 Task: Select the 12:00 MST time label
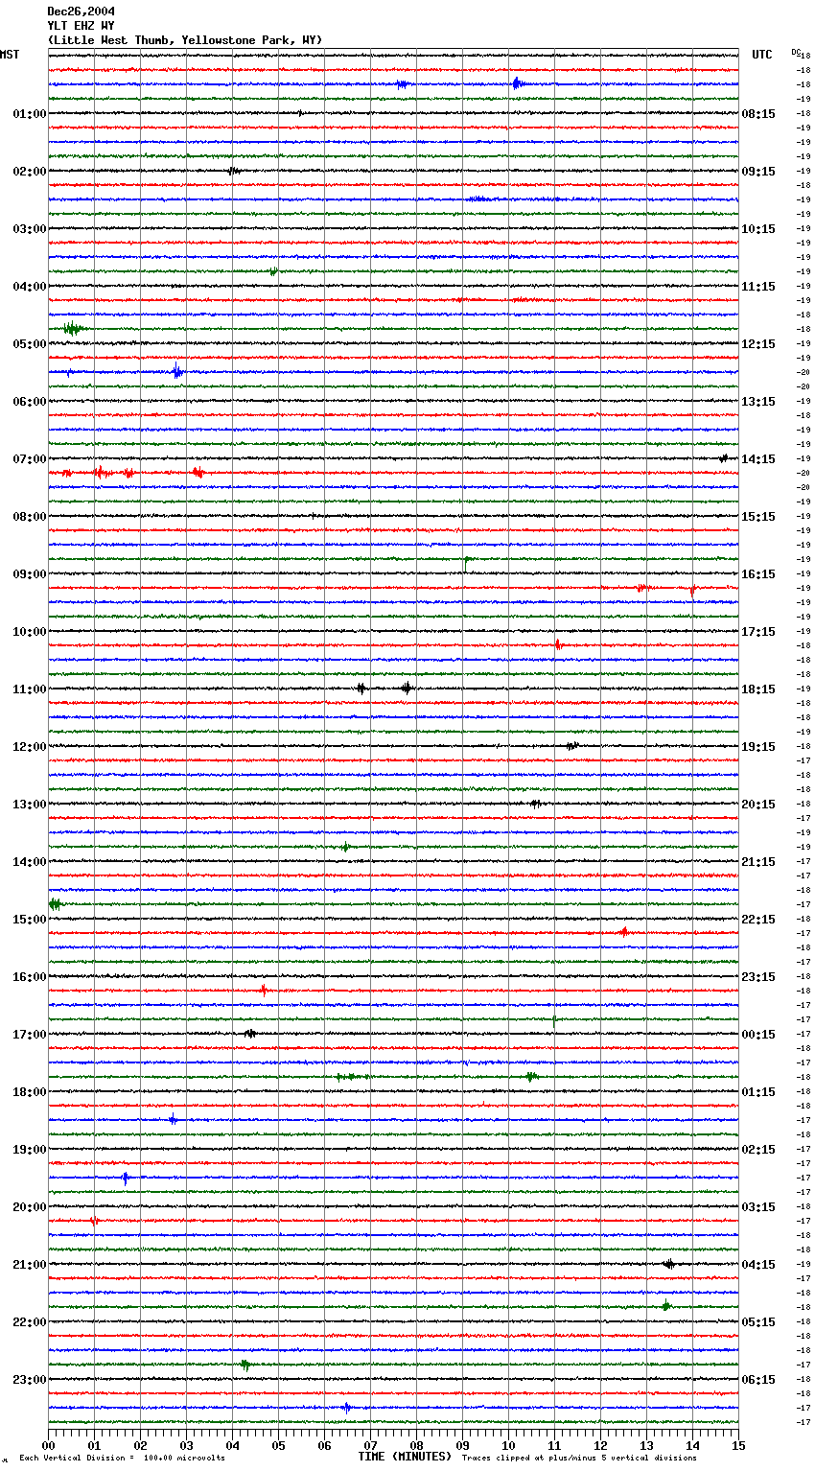coord(30,747)
